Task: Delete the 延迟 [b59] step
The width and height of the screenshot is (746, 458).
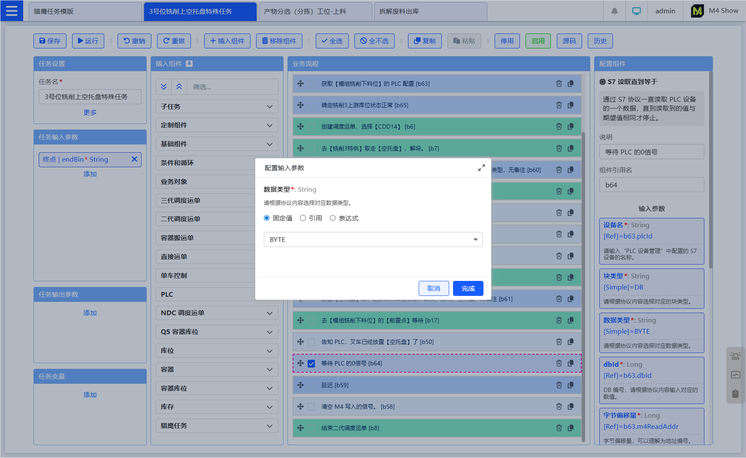Action: (559, 385)
